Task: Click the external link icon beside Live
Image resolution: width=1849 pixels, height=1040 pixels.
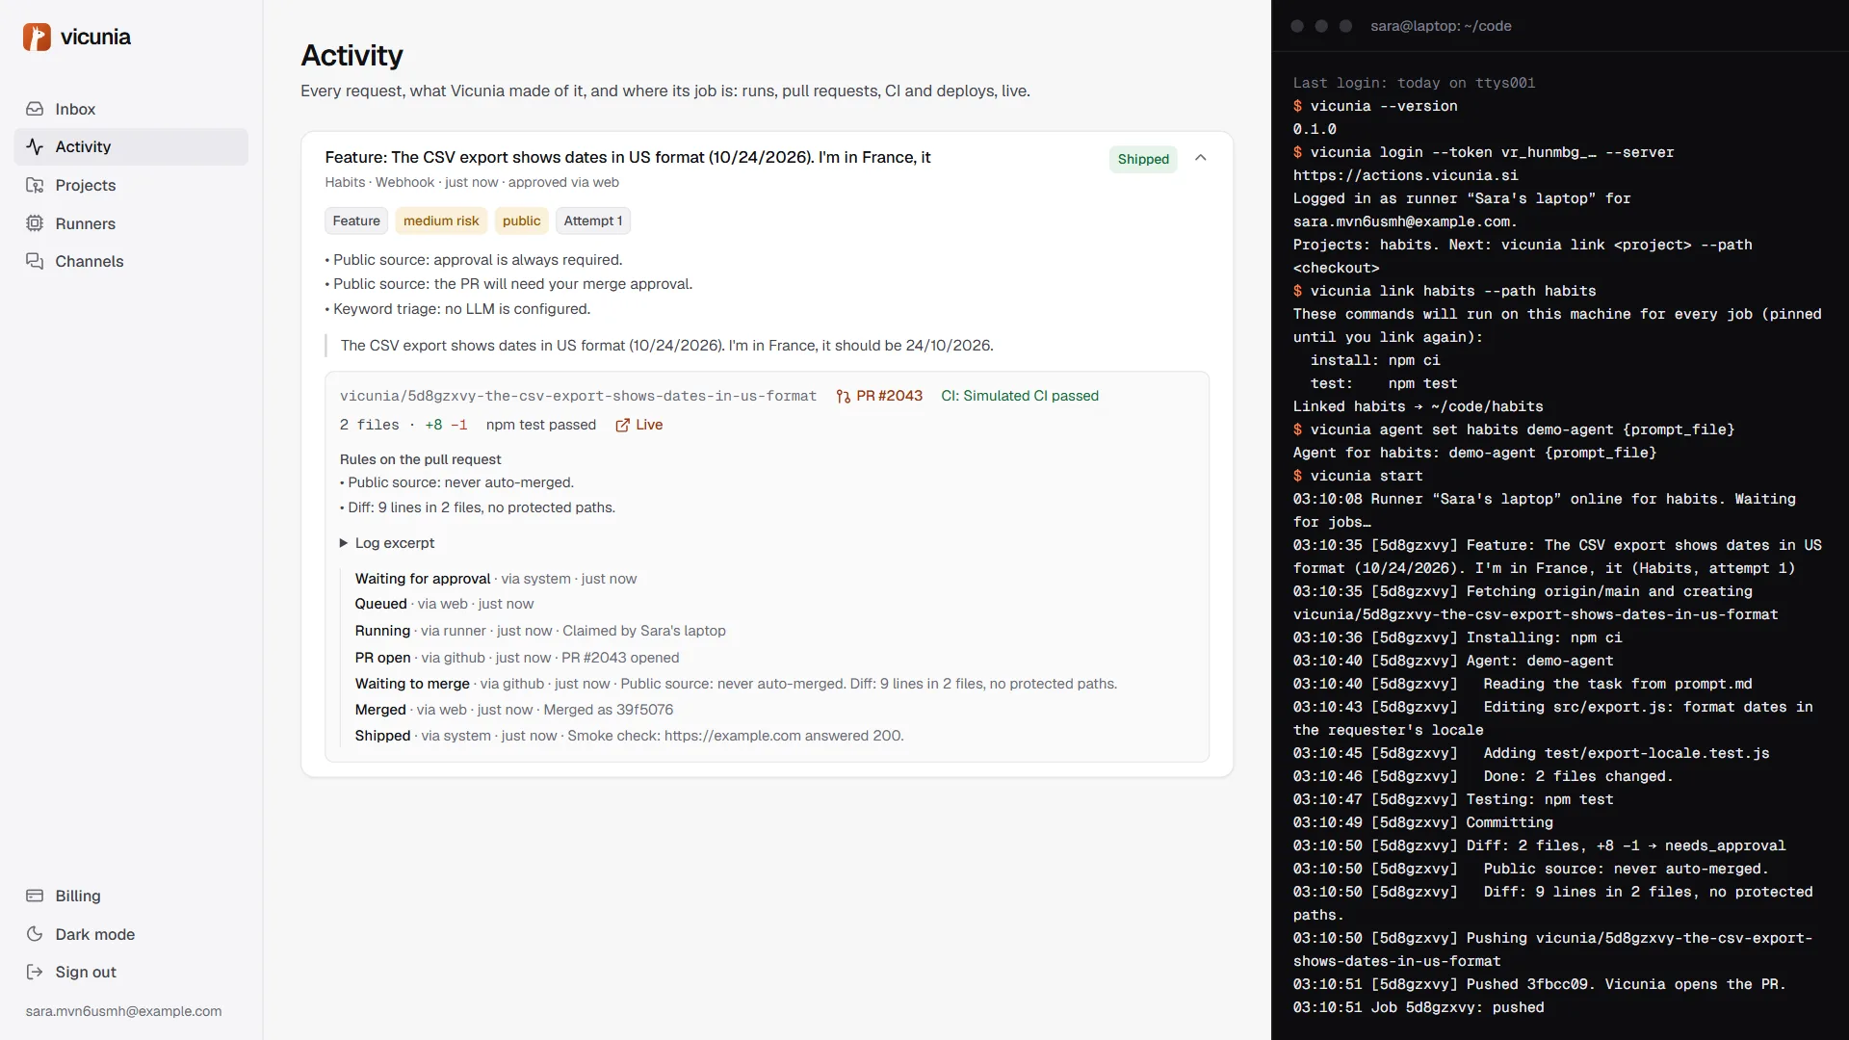Action: 622,425
